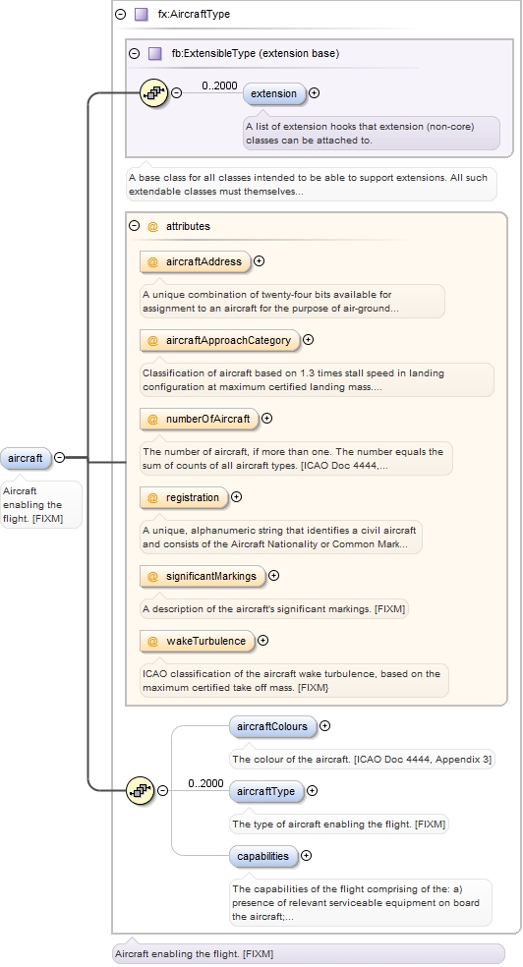Collapse the aircraft root element
Screen dimensions: 523x967
point(59,458)
